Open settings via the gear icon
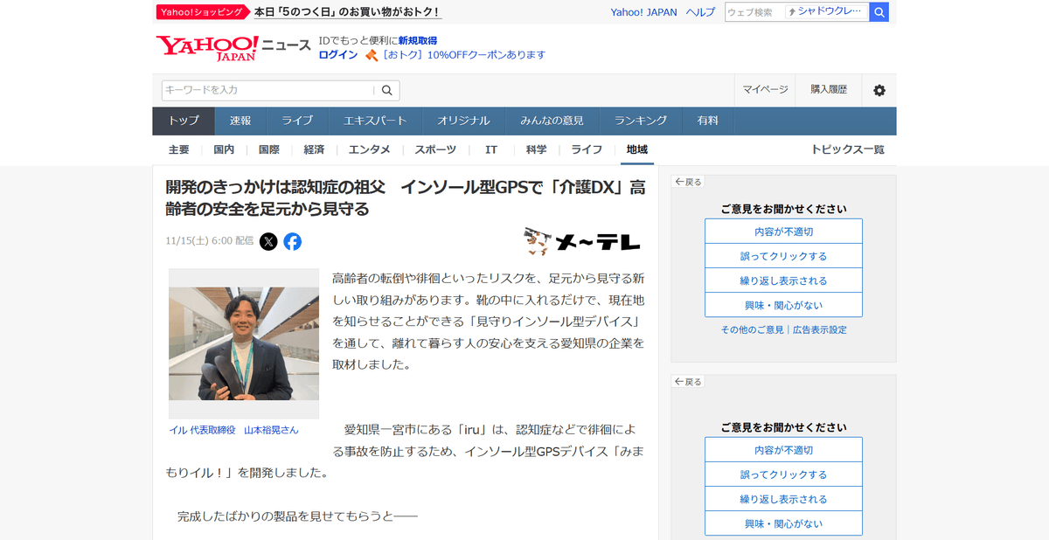The width and height of the screenshot is (1049, 540). 879,90
